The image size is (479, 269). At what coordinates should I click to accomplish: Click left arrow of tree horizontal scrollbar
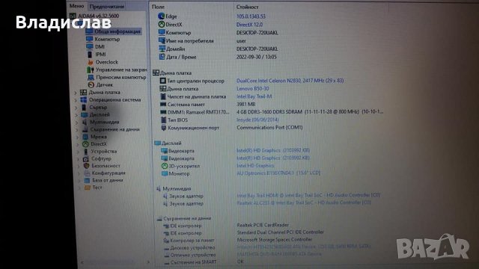click(x=82, y=262)
